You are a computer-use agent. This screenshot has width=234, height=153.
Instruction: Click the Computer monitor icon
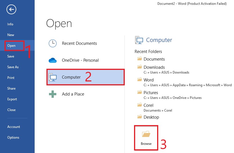click(x=53, y=77)
